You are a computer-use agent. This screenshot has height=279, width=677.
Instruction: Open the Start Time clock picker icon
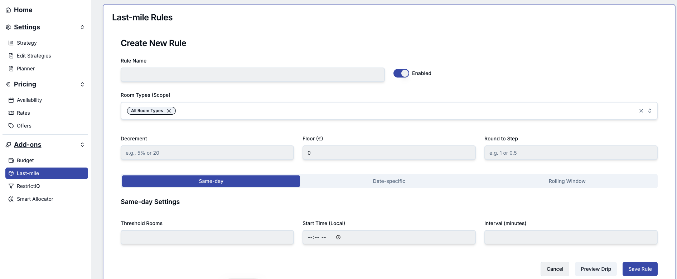[x=338, y=237]
